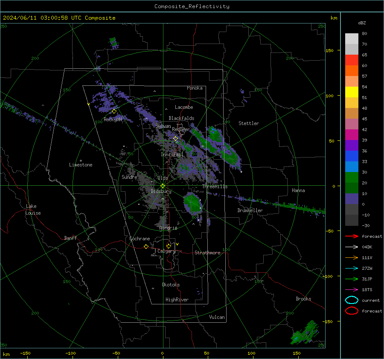Click the Composite_Reflectivity title text
Screen dimensions: 384x359
coord(192,6)
